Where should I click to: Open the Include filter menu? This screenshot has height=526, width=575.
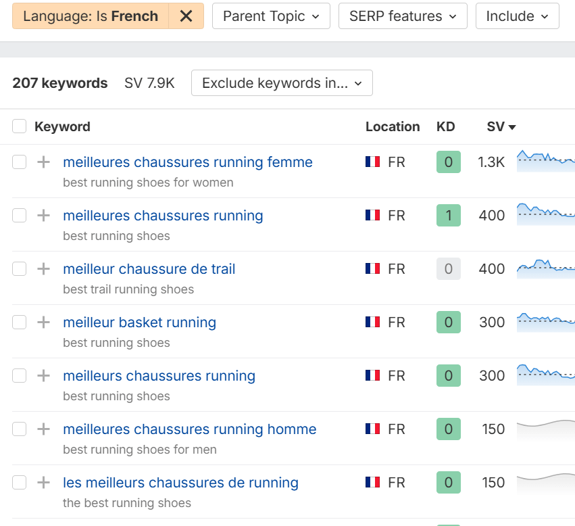pyautogui.click(x=517, y=16)
